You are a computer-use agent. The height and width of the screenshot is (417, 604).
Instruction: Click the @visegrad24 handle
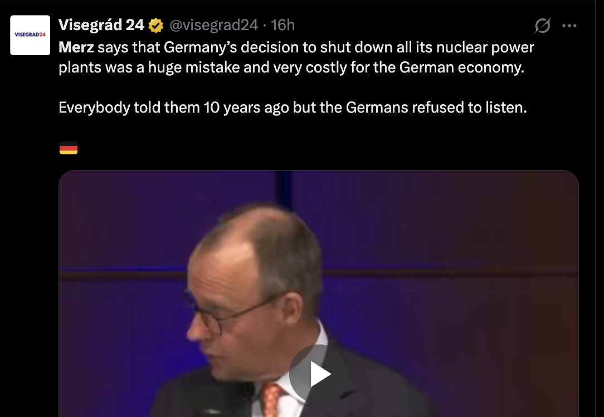(x=214, y=25)
